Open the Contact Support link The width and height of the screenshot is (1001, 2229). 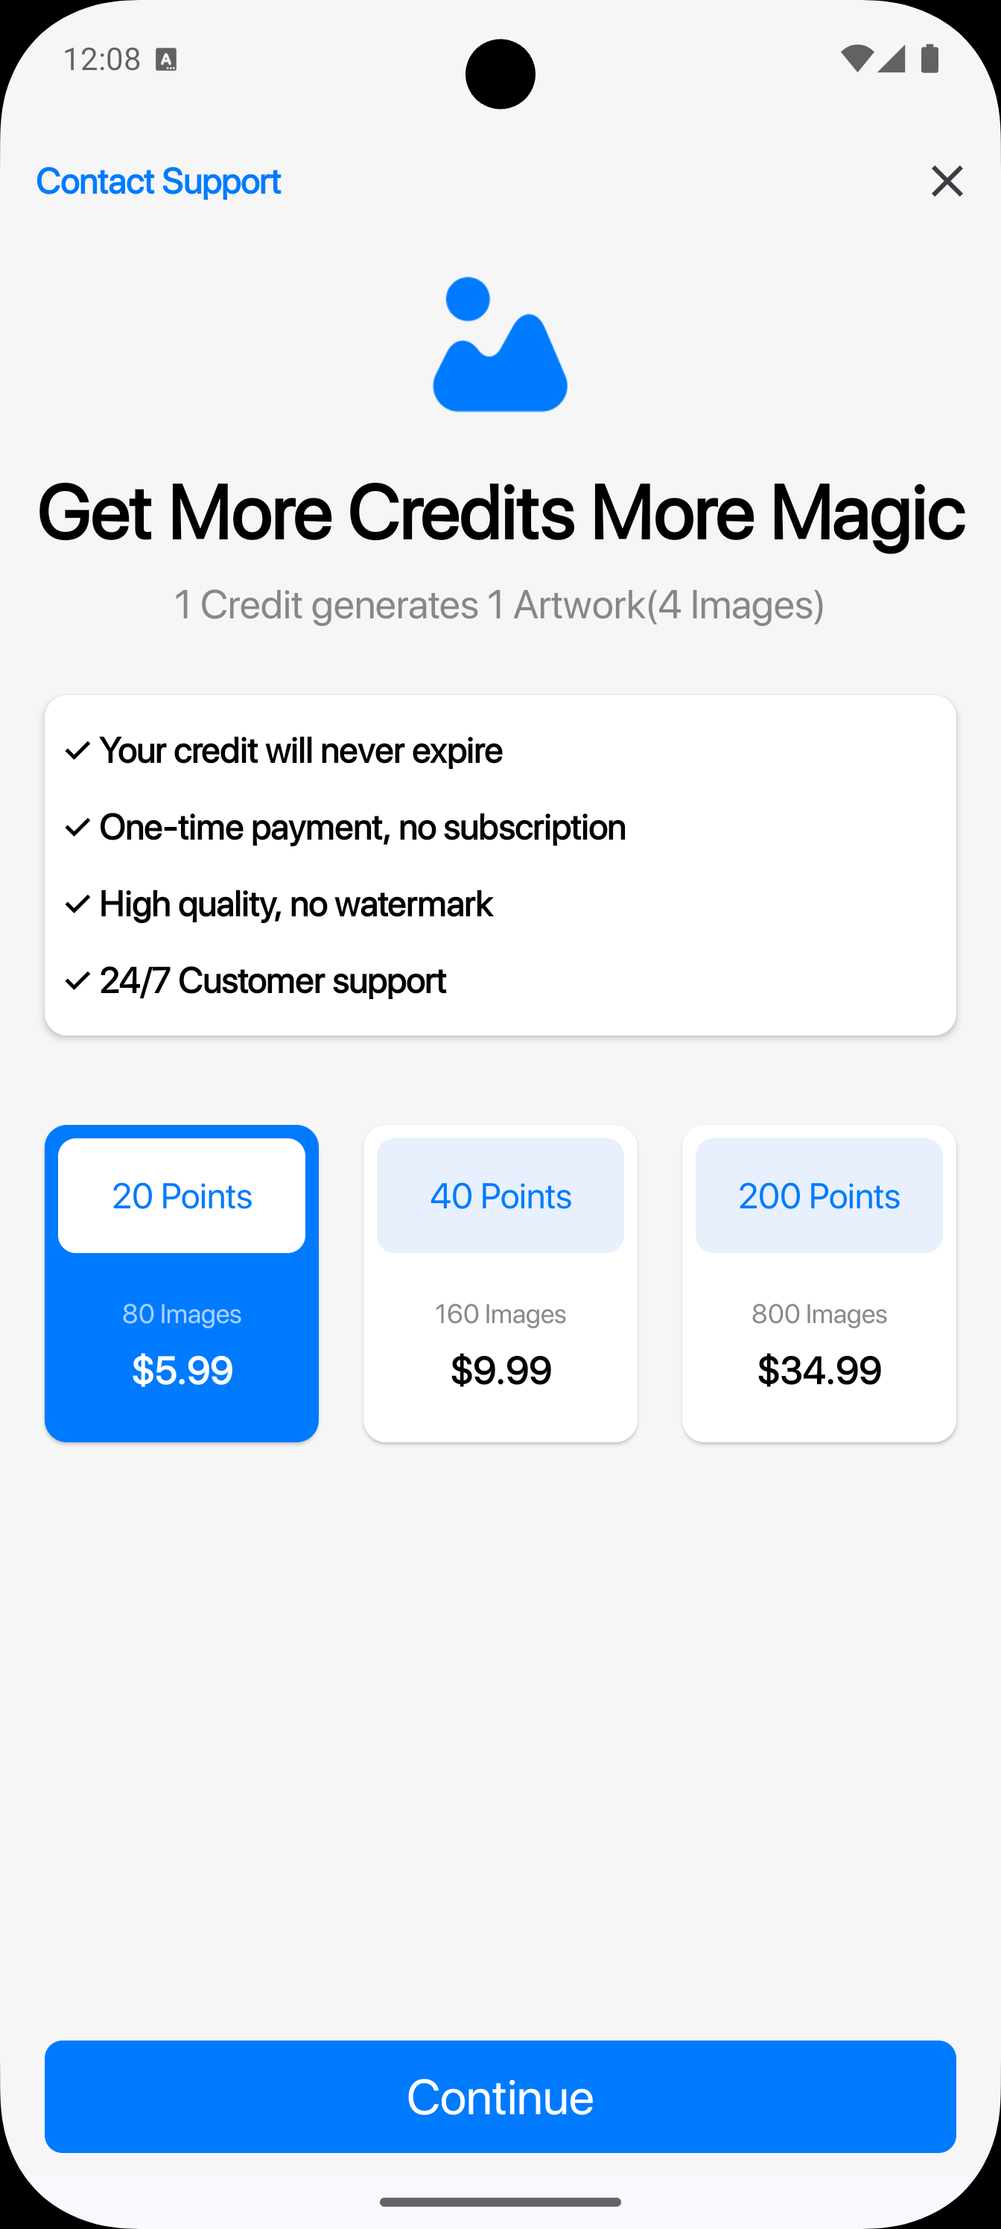click(159, 181)
